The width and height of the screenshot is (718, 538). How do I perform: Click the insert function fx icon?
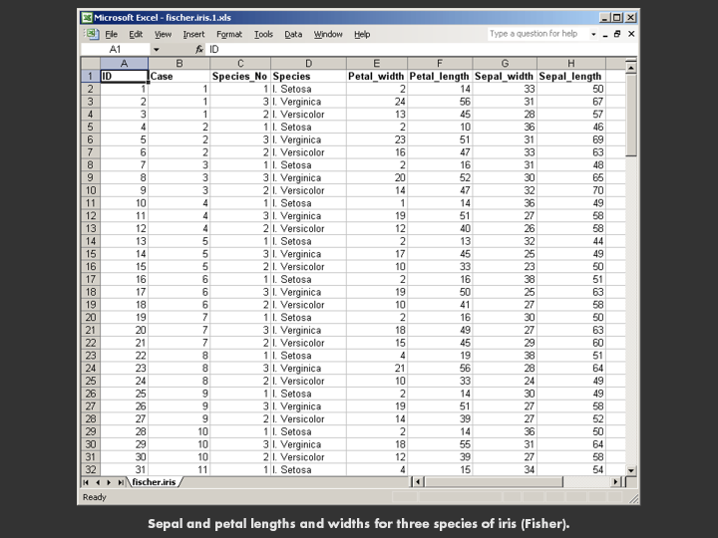coord(199,49)
